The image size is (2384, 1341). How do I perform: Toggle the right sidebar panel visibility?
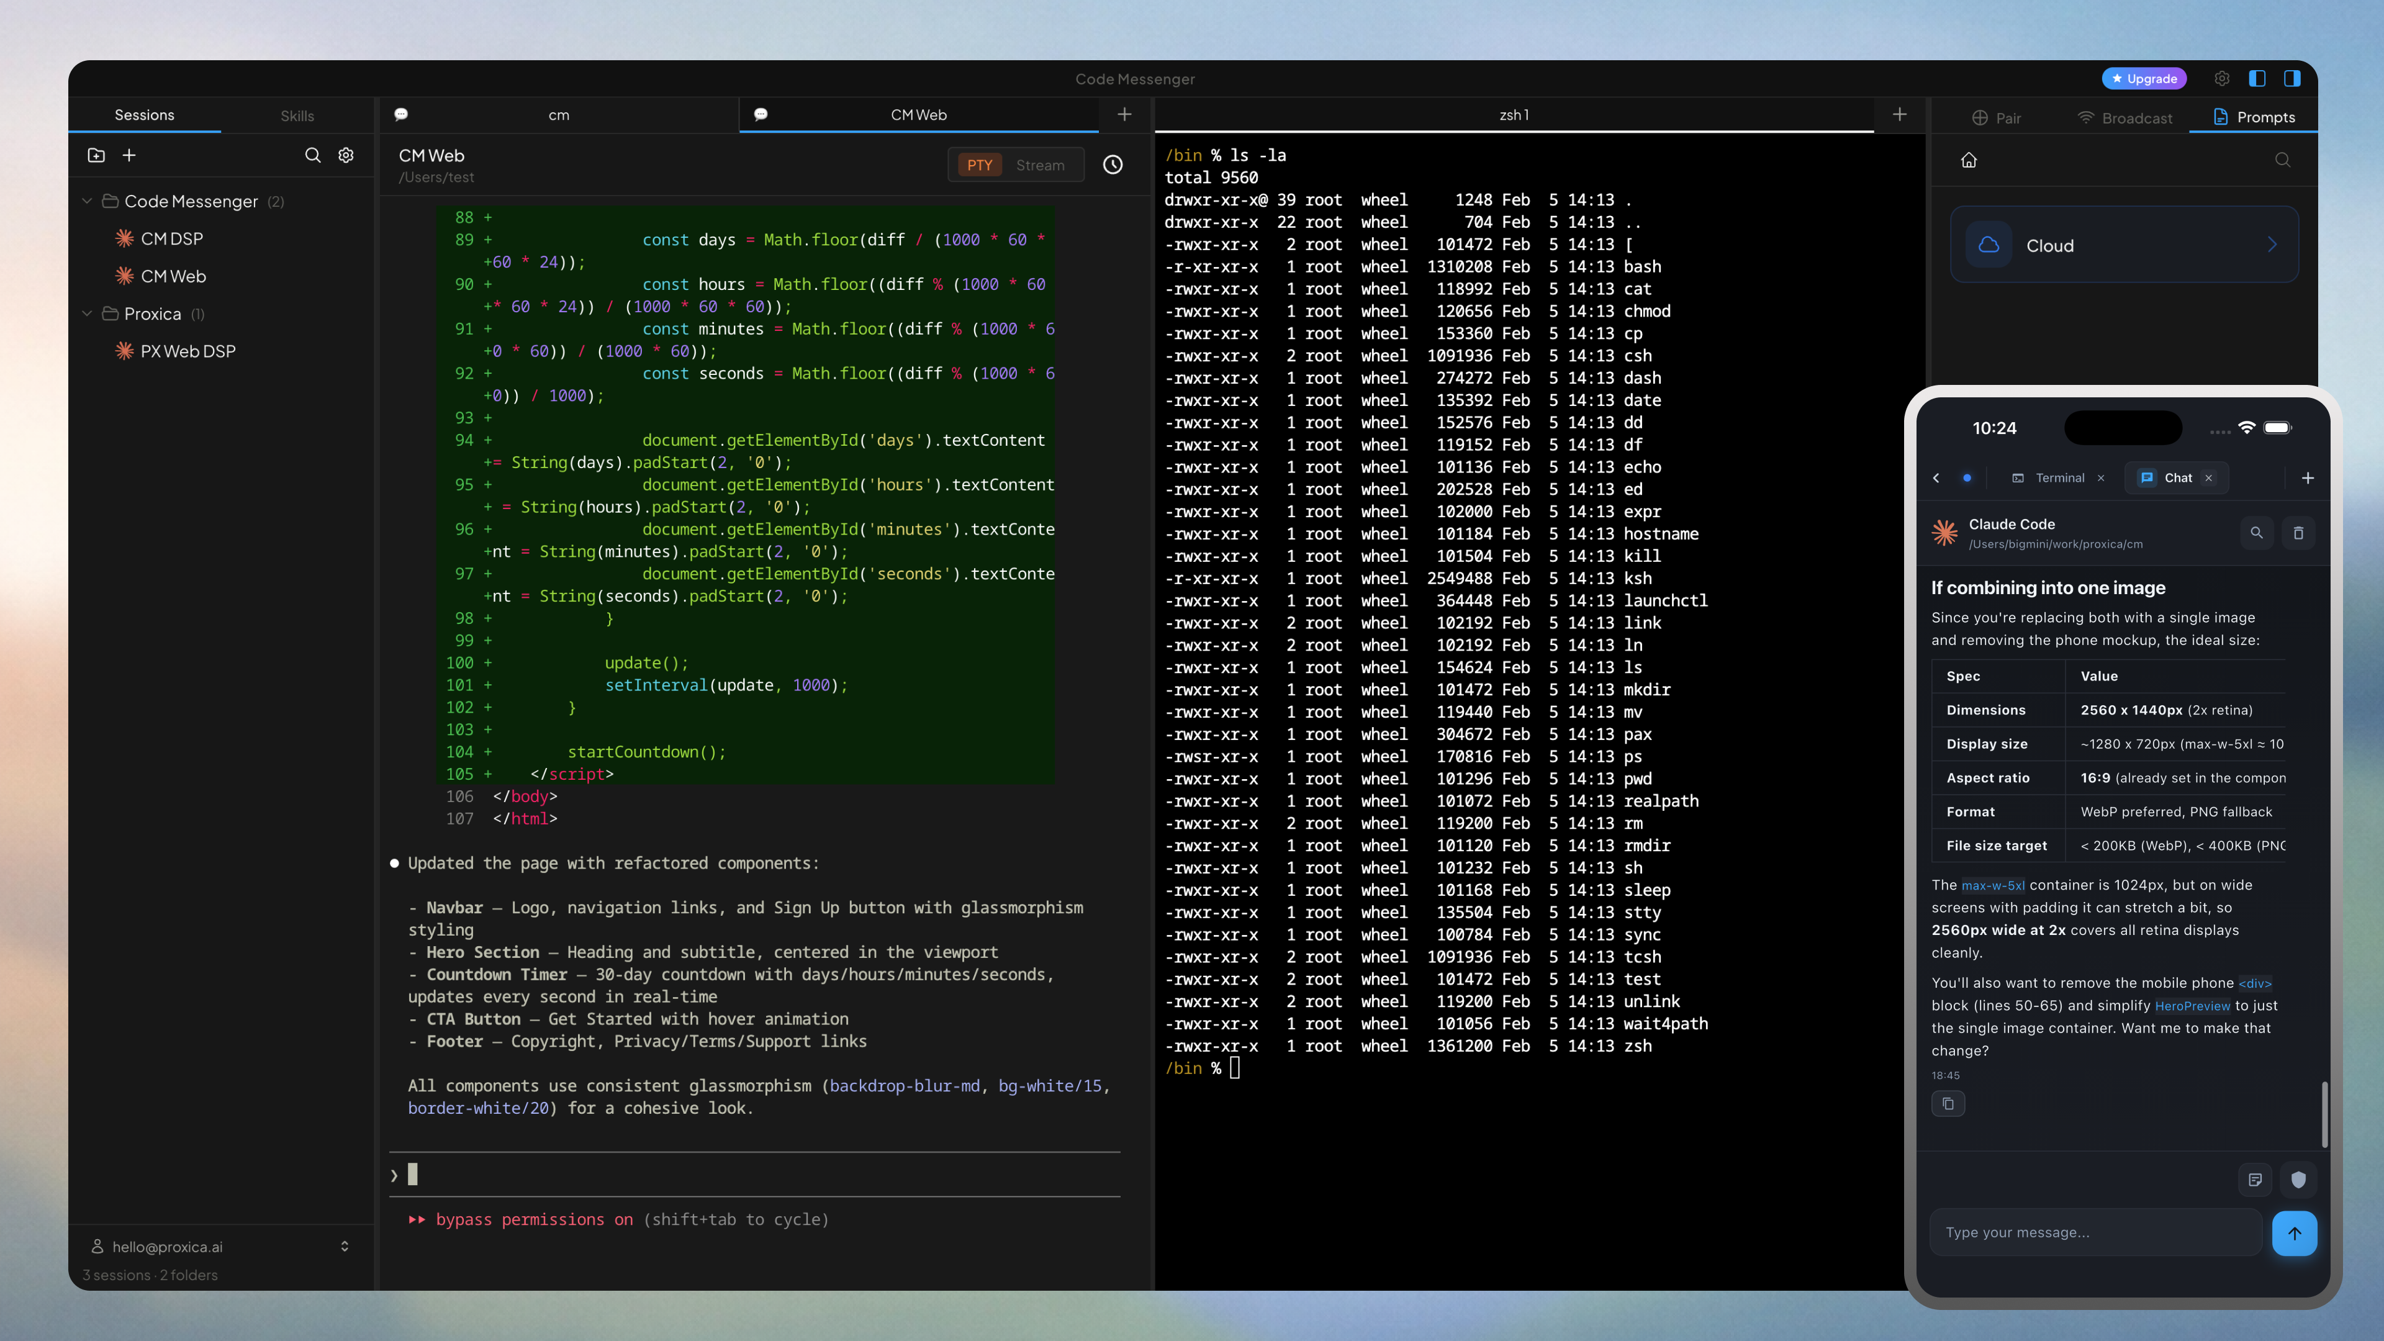pos(2291,79)
